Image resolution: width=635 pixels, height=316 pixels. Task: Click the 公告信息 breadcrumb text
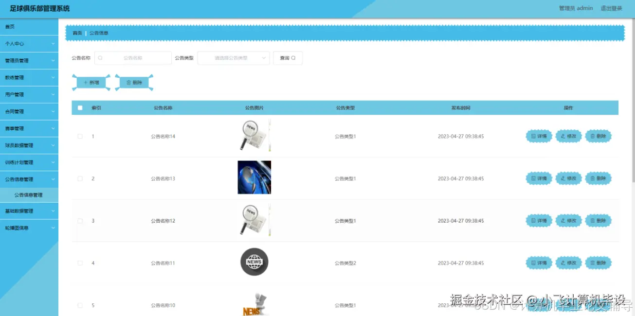pos(99,33)
